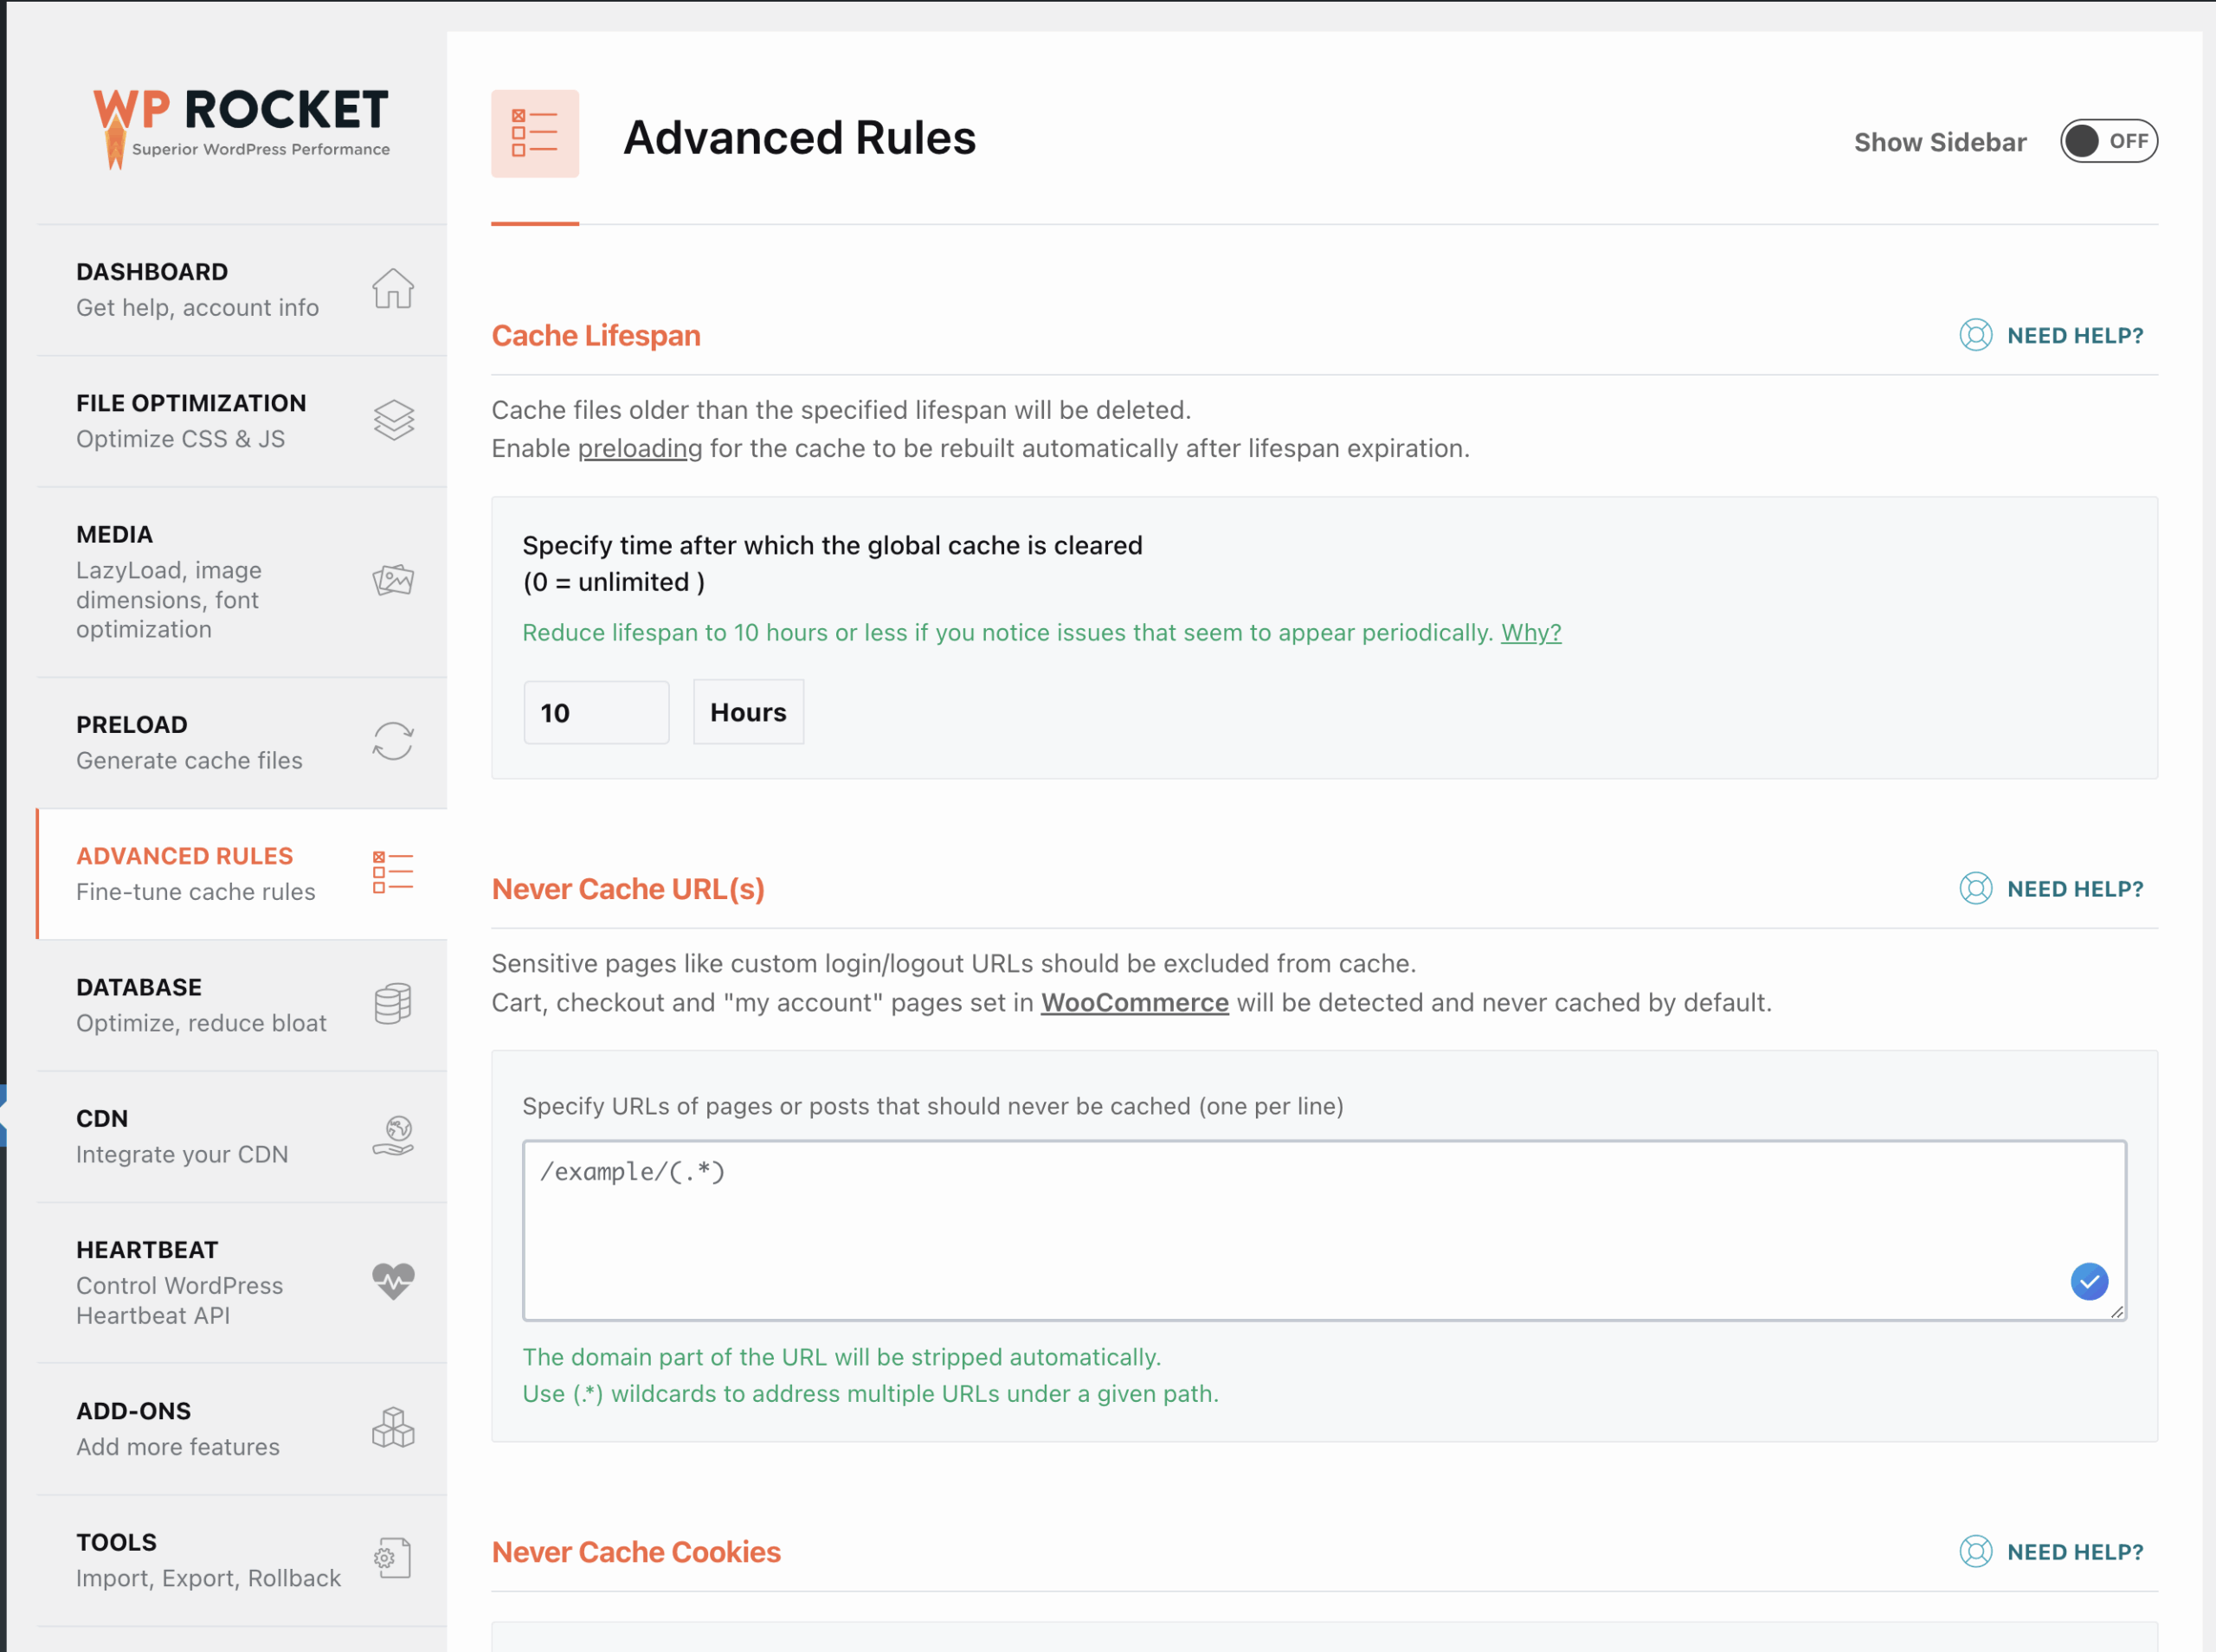This screenshot has height=1652, width=2216.
Task: Click the Media images icon
Action: pyautogui.click(x=393, y=580)
